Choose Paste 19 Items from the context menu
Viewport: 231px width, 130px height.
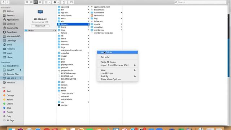[x=117, y=62]
